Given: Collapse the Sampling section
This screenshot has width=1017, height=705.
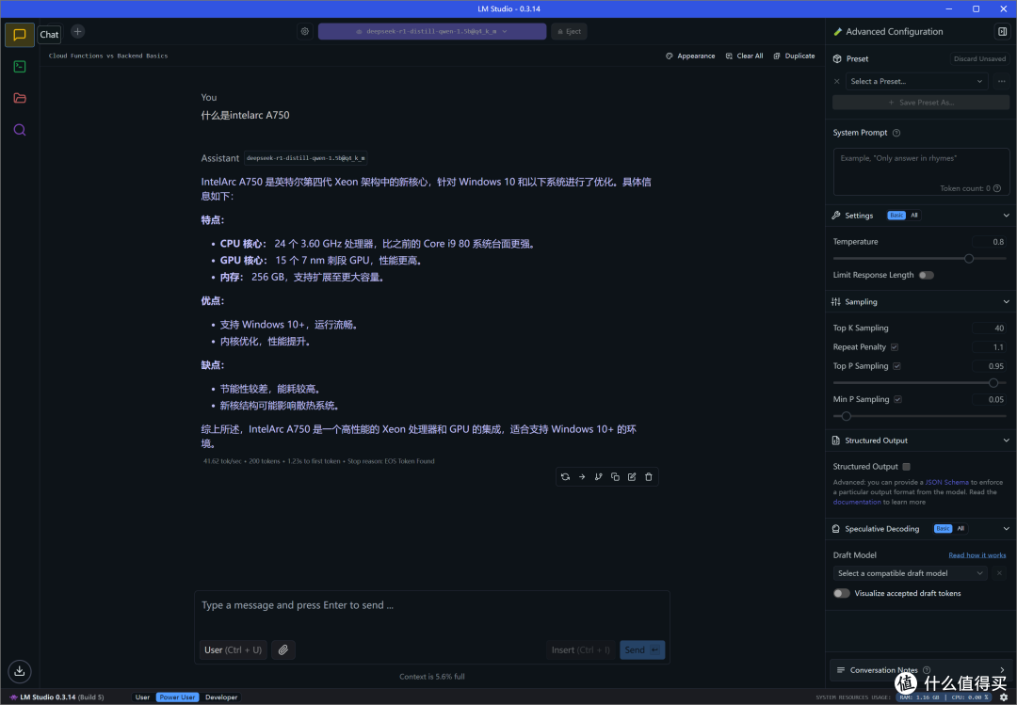Looking at the screenshot, I should (x=1006, y=301).
